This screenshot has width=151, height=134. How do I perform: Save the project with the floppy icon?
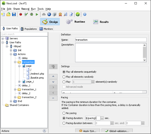point(14,15)
